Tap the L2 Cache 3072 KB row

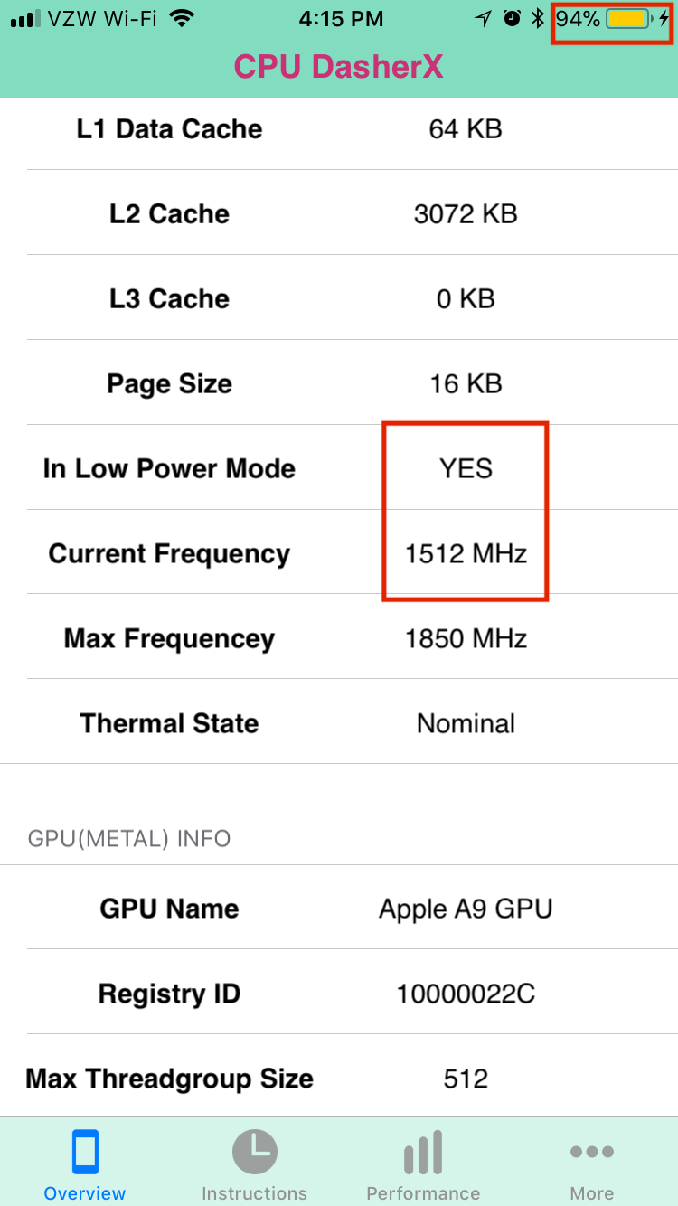[x=339, y=212]
